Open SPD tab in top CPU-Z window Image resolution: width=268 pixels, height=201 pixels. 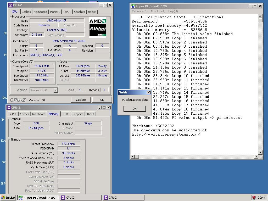[x=67, y=12]
